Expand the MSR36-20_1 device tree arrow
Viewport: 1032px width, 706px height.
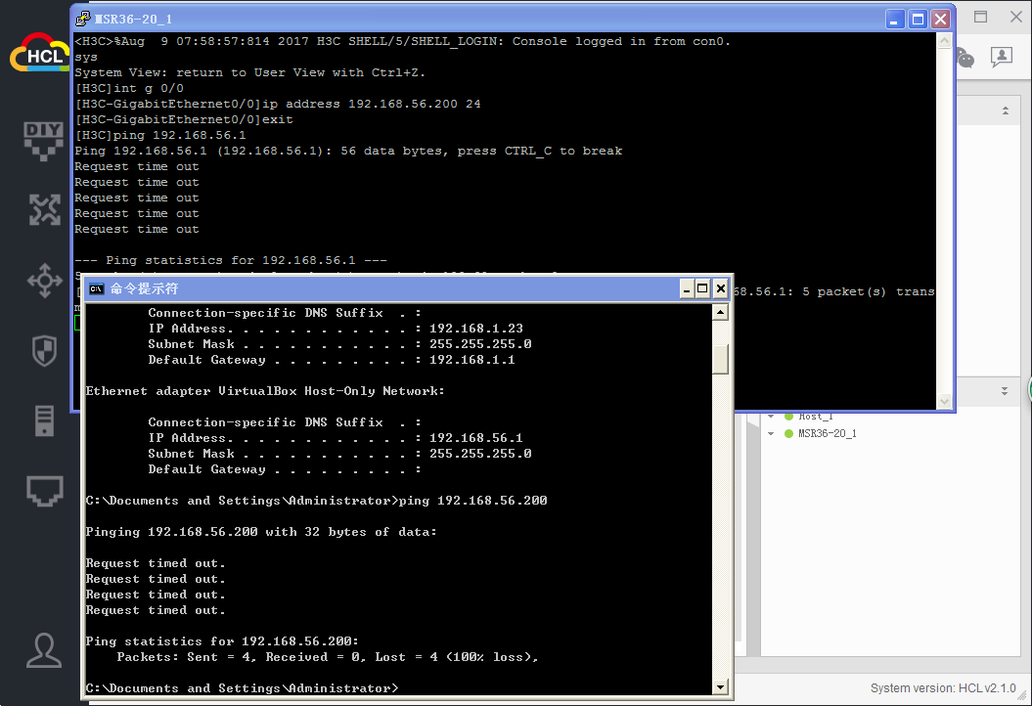(771, 433)
